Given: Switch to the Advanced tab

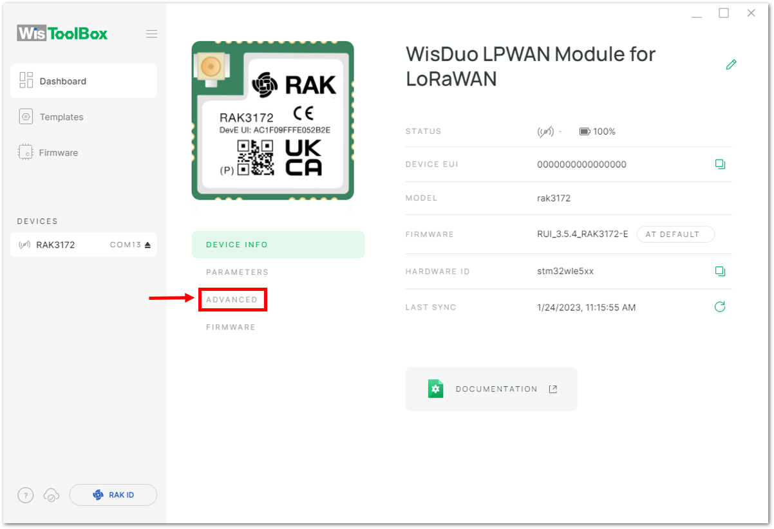Looking at the screenshot, I should point(232,300).
